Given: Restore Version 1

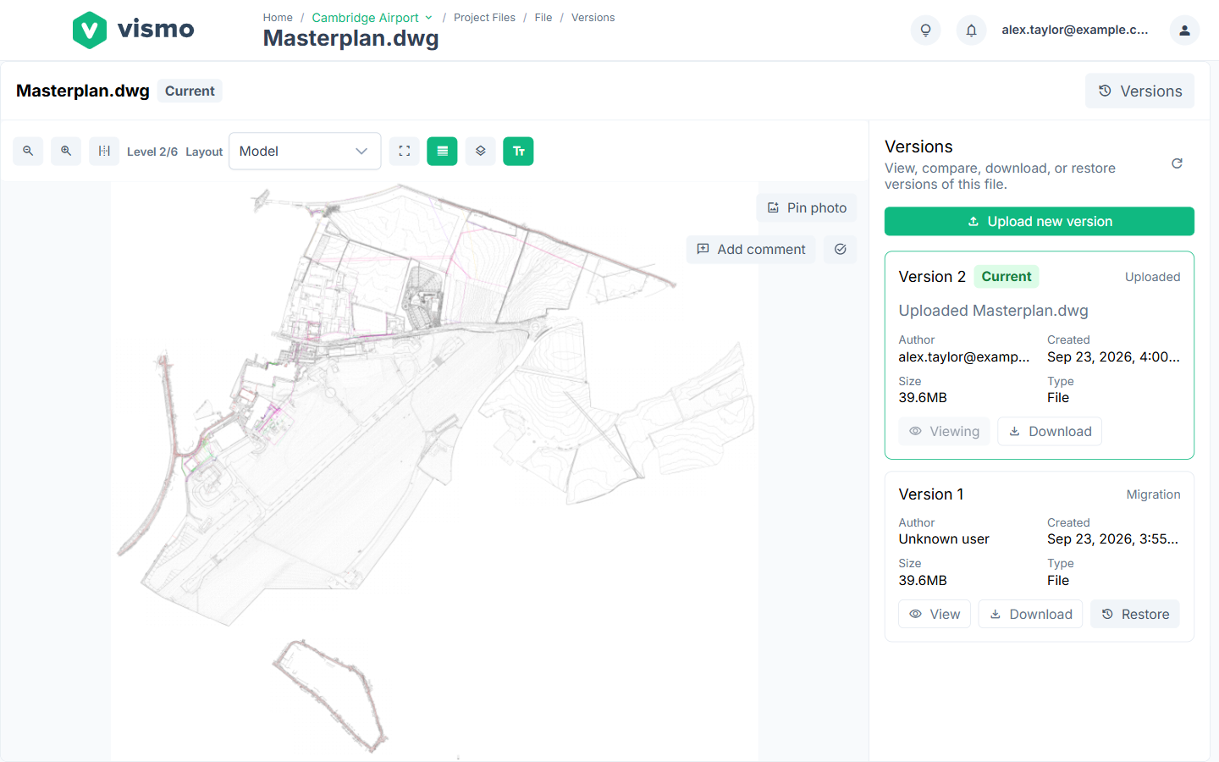Looking at the screenshot, I should [1135, 614].
